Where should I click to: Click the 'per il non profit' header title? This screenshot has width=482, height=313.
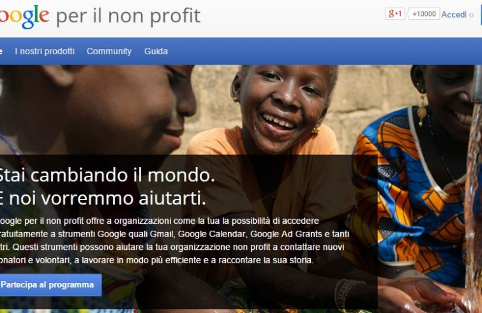(128, 16)
